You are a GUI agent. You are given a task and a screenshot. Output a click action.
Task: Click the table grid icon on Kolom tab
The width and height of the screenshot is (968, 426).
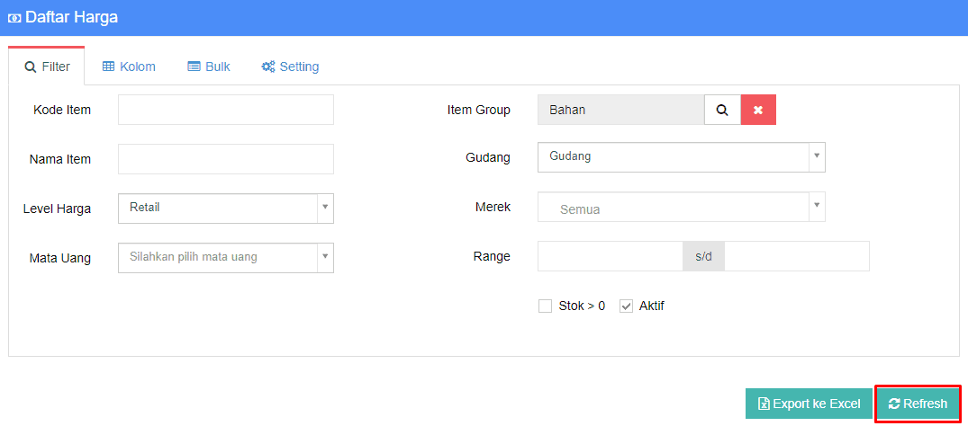tap(109, 67)
